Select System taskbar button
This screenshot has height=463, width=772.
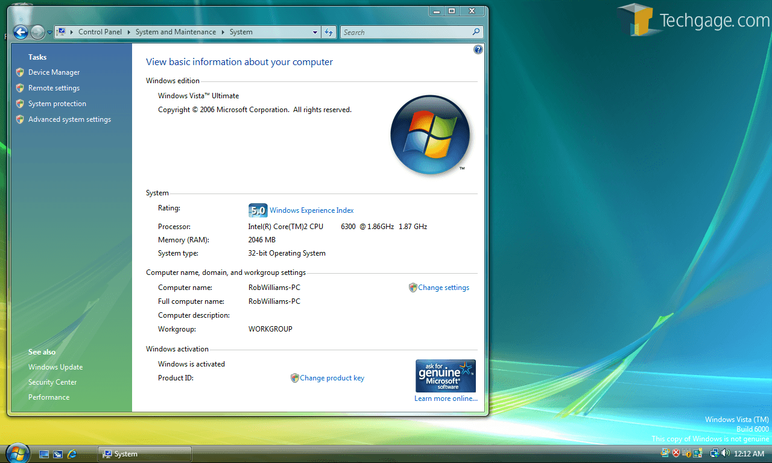[x=145, y=454]
